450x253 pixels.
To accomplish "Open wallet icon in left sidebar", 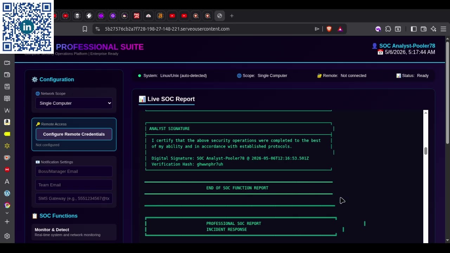I will (x=7, y=75).
